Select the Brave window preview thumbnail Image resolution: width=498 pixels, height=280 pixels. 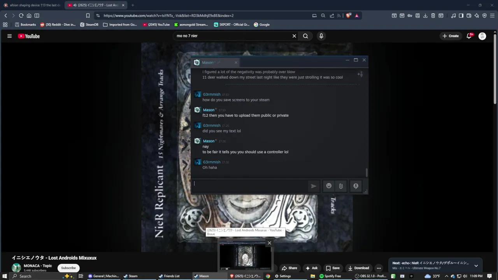click(245, 256)
